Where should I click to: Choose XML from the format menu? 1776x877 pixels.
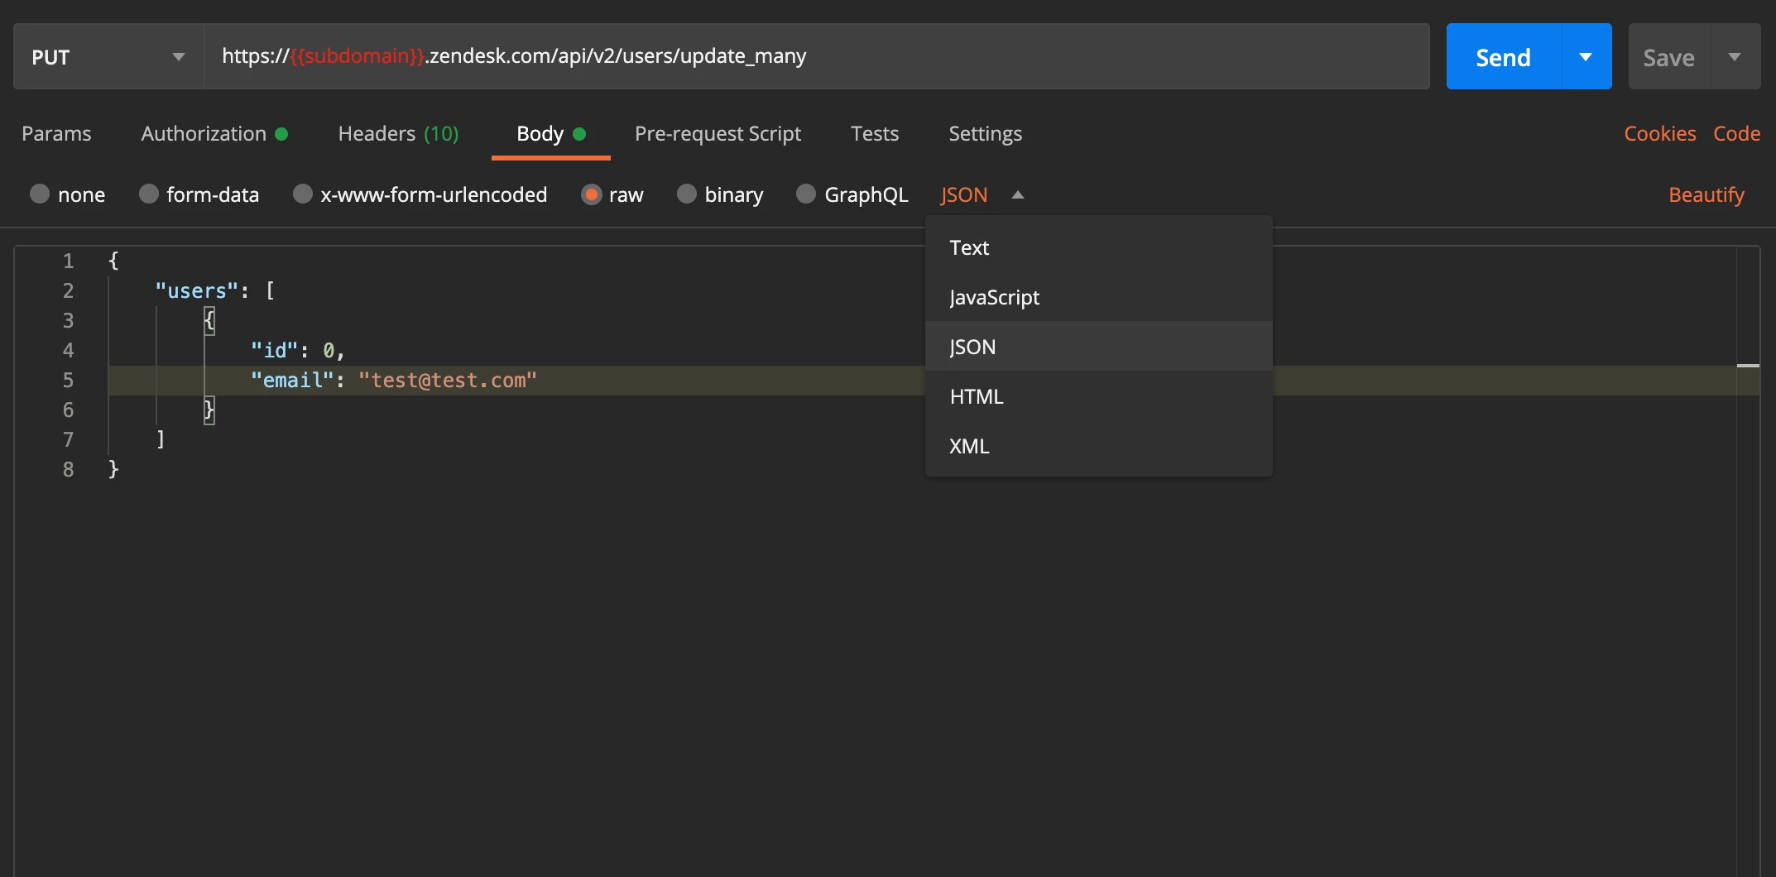tap(1098, 446)
